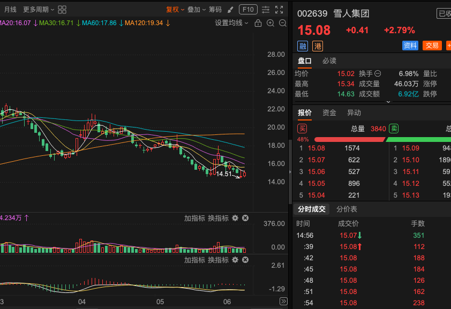Open the multi-chart grid layout icon

tap(62, 10)
